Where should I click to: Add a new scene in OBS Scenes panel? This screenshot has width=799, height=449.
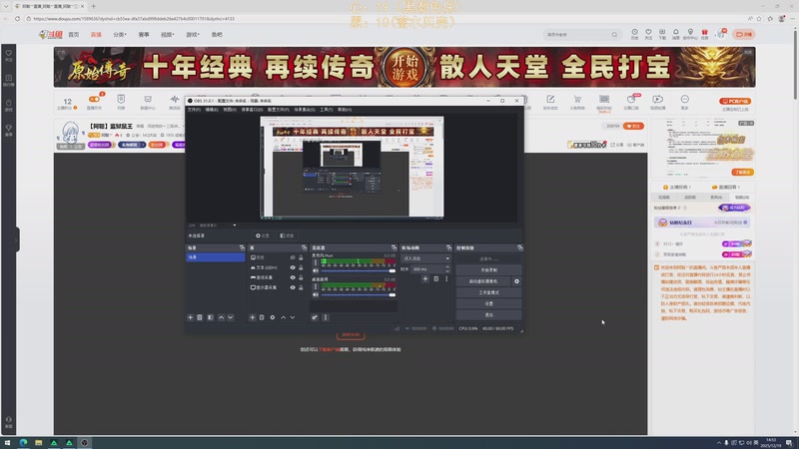[190, 317]
